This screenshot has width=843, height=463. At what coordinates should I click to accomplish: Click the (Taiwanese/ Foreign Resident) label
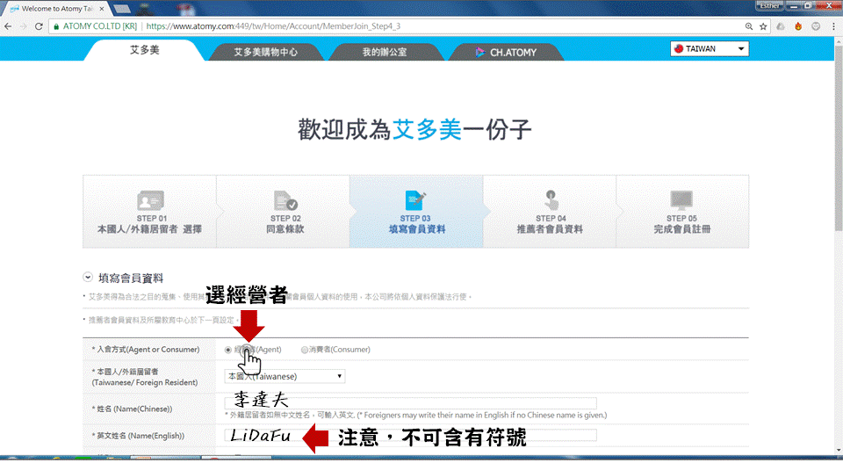(145, 382)
